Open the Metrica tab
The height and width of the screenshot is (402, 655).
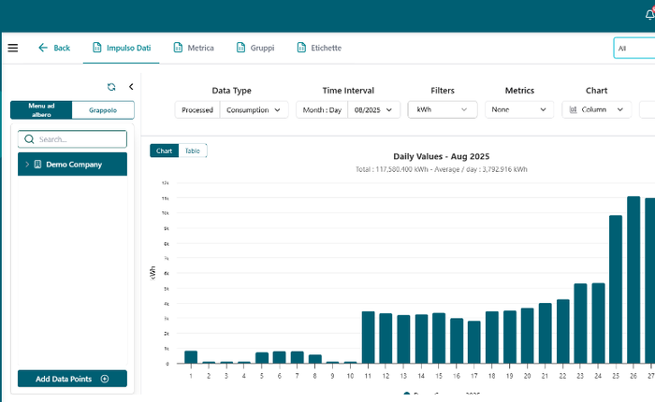pos(194,48)
